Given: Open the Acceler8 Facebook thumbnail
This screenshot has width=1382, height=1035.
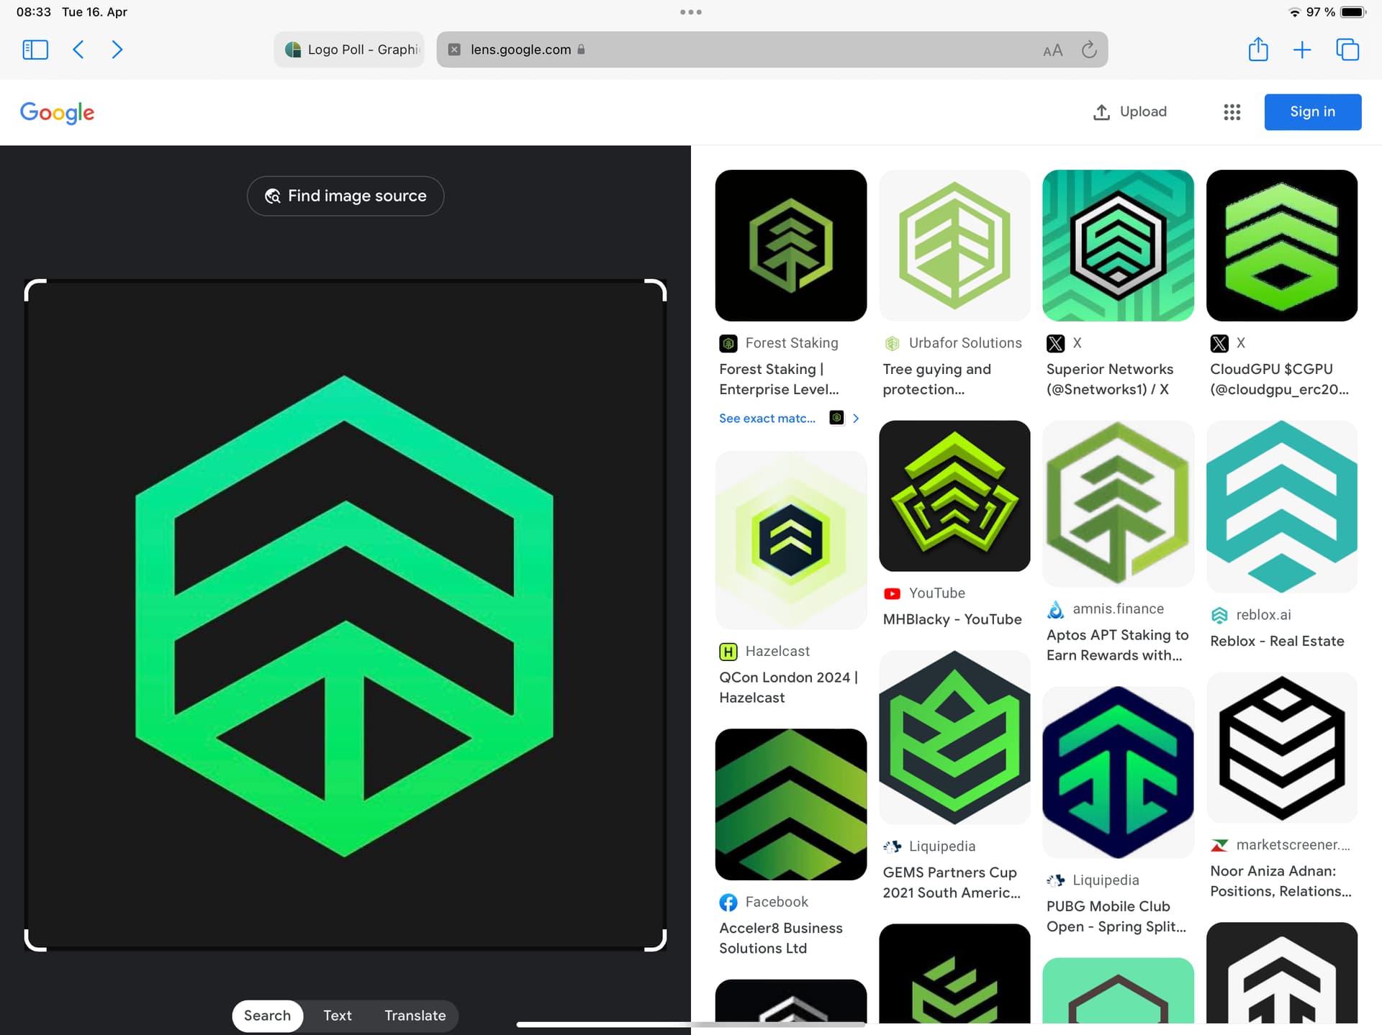Looking at the screenshot, I should 790,804.
